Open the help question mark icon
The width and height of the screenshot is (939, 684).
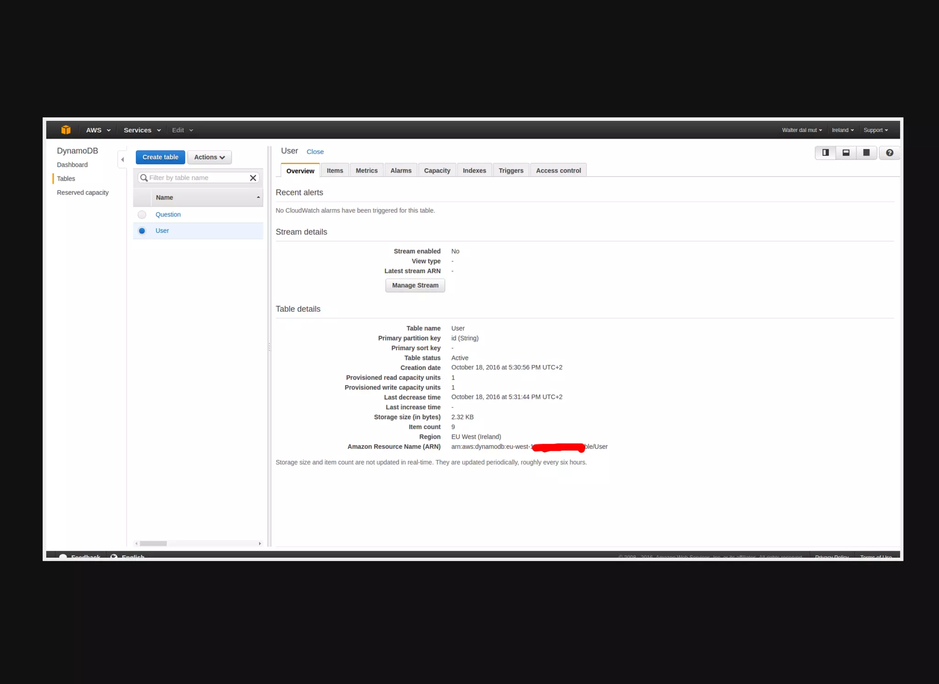pos(889,153)
